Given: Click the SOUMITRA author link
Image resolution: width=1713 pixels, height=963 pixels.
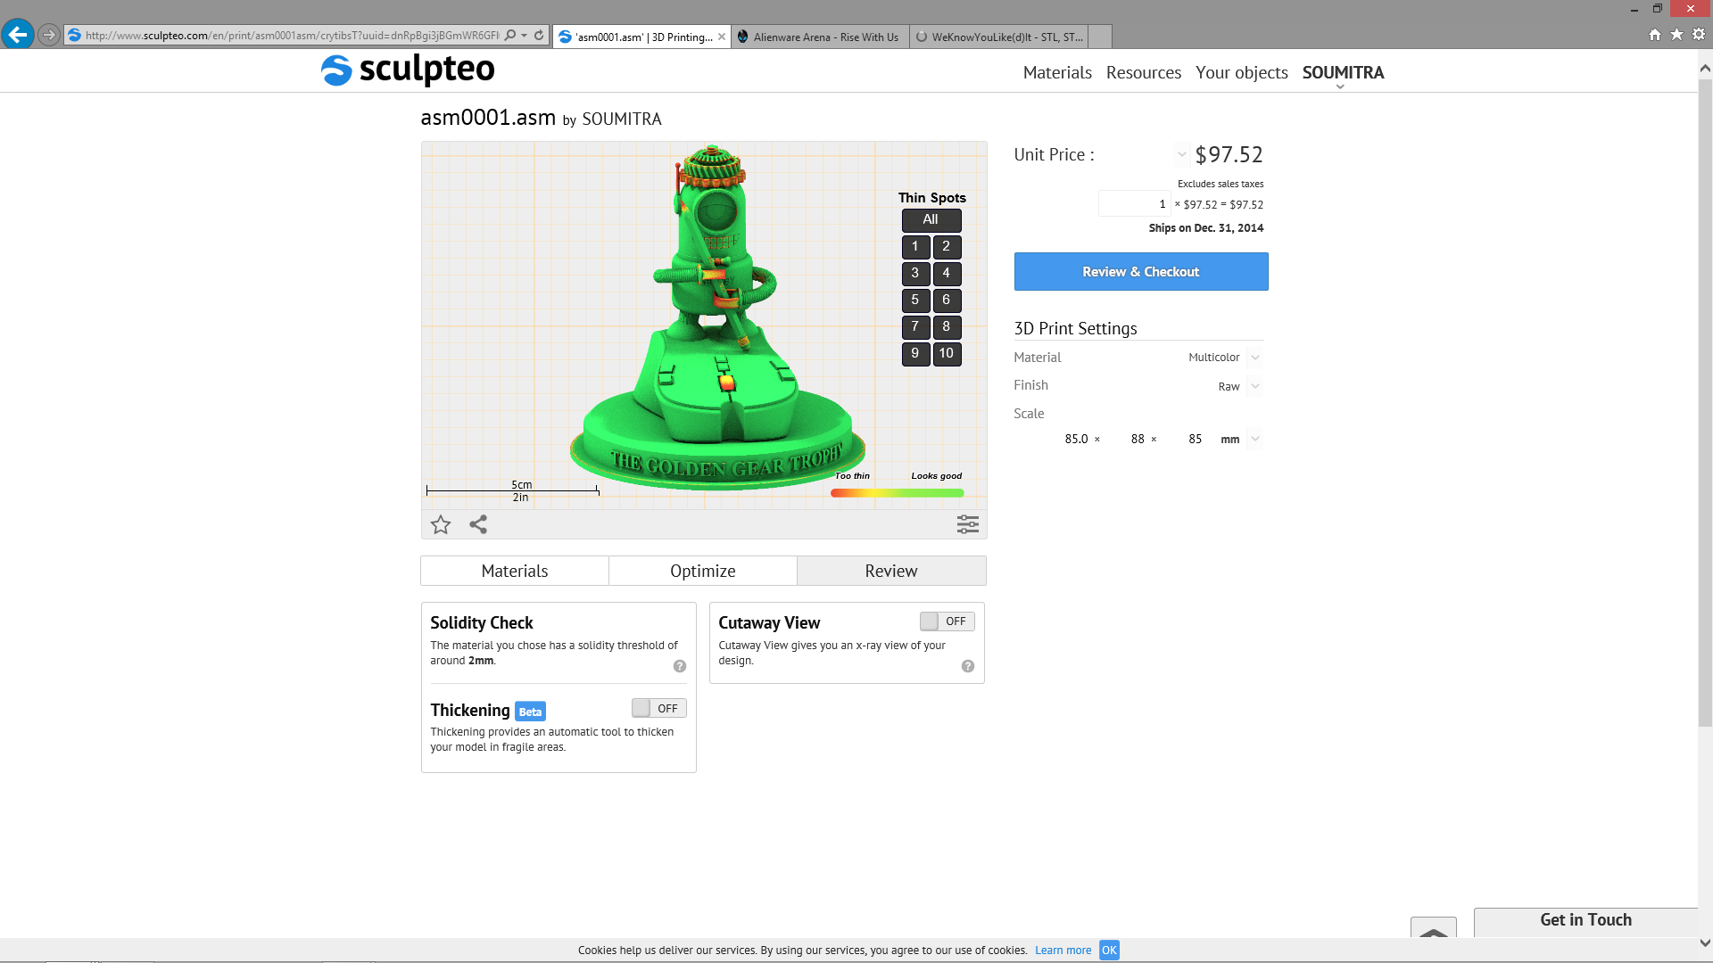Looking at the screenshot, I should tap(622, 119).
